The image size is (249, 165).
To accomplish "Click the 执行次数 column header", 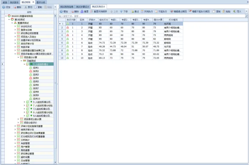I will pos(71,20).
